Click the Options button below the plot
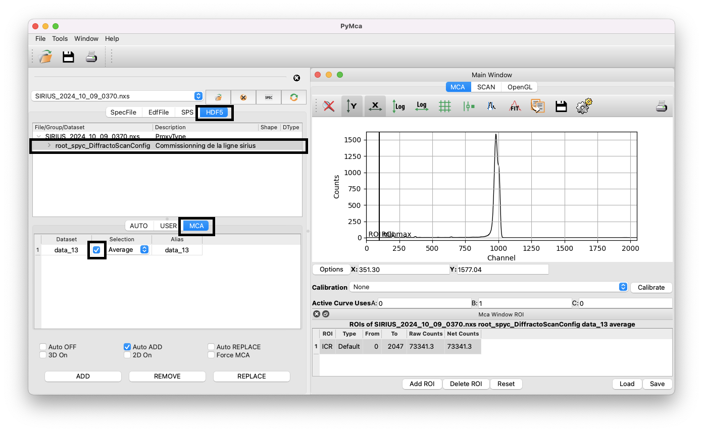The image size is (703, 432). coord(331,269)
